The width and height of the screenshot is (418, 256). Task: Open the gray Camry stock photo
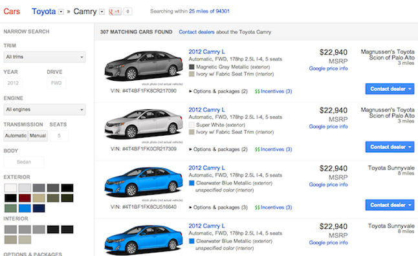tap(144, 66)
